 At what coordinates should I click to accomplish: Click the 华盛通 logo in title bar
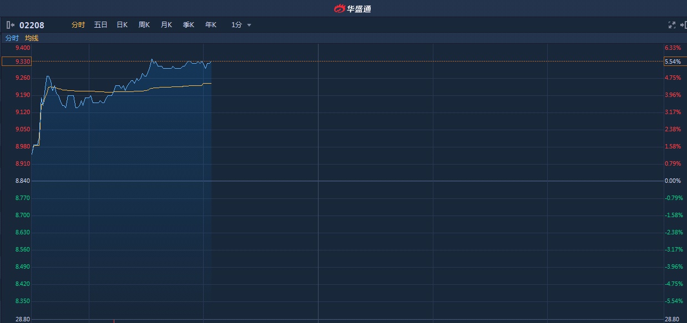[x=352, y=8]
